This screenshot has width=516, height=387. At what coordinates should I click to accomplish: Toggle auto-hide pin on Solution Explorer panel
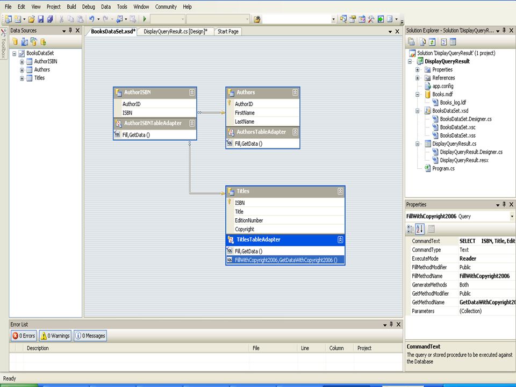(504, 30)
